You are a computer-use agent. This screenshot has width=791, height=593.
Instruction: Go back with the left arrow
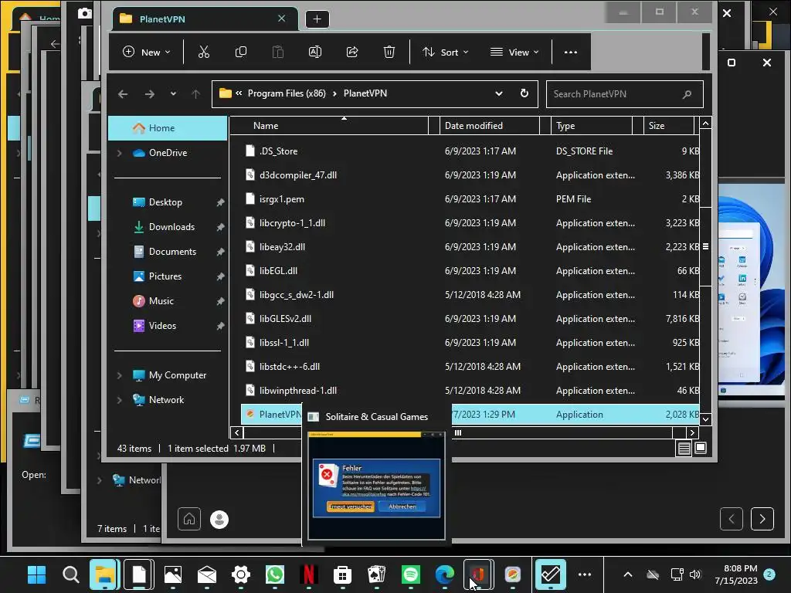(x=123, y=93)
